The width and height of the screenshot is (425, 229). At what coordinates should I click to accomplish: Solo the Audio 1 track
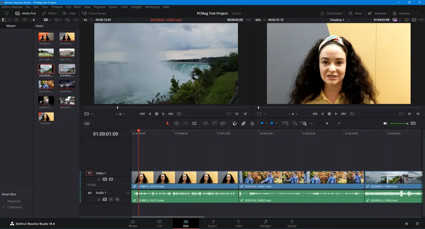click(x=111, y=199)
